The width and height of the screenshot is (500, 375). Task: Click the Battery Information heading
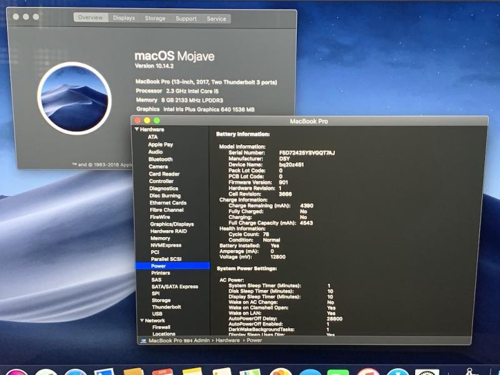[242, 134]
